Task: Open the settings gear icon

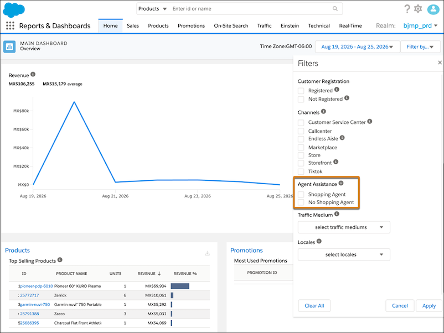Action: [418, 9]
